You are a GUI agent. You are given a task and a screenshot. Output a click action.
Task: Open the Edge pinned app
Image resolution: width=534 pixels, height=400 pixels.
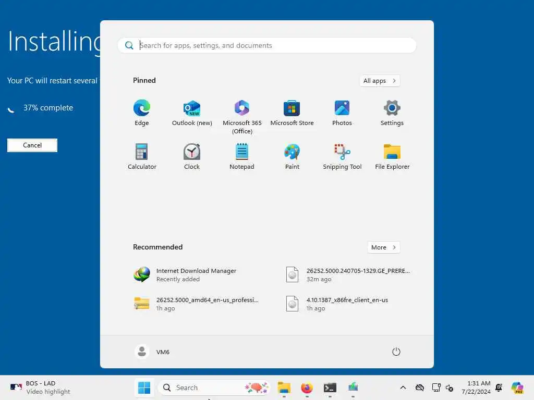click(142, 113)
